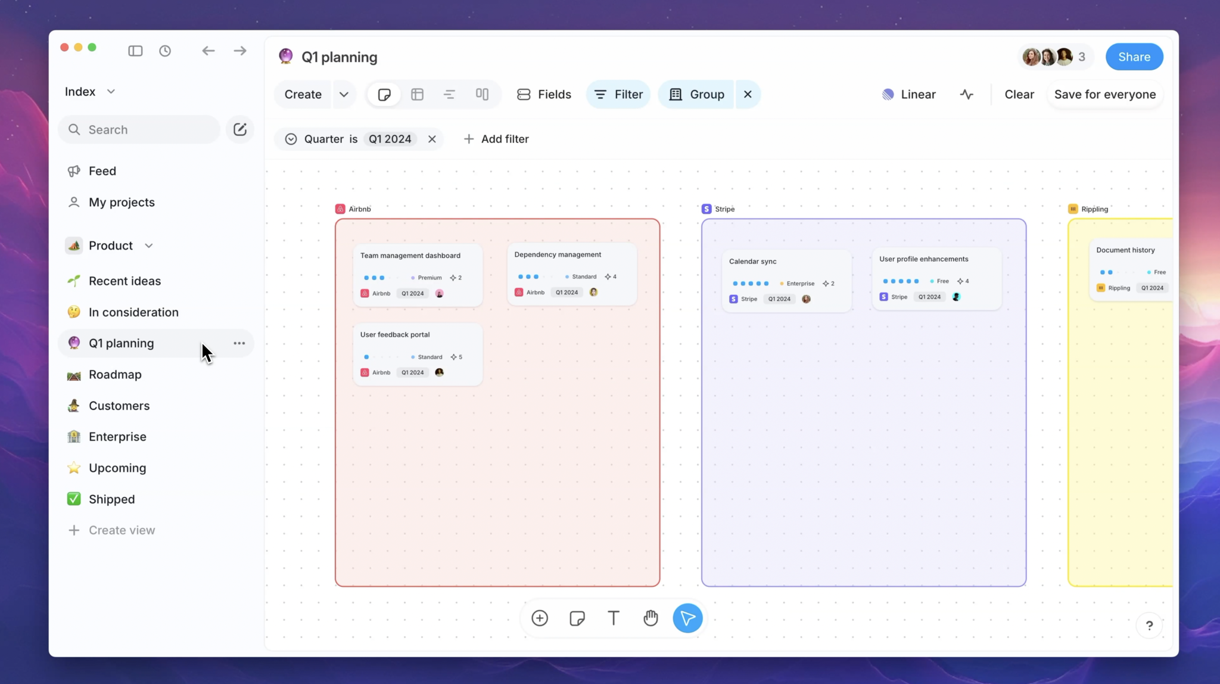The image size is (1220, 684).
Task: Switch to column board view icon
Action: 482,94
